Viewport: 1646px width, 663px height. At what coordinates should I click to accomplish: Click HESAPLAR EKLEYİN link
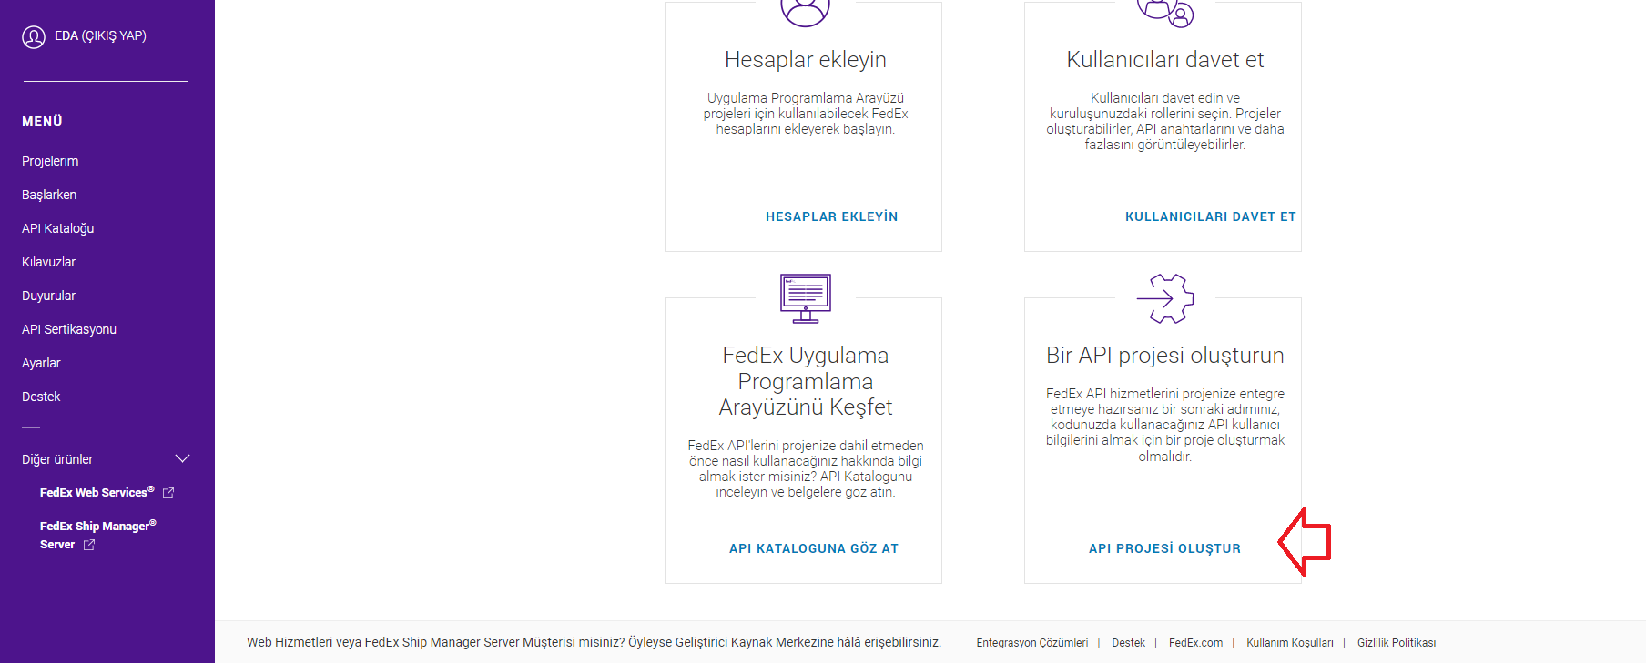[831, 216]
